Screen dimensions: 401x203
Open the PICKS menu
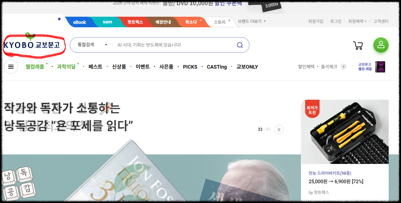pos(190,67)
